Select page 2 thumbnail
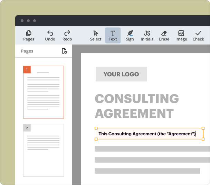This screenshot has width=210, height=185. tap(44, 150)
